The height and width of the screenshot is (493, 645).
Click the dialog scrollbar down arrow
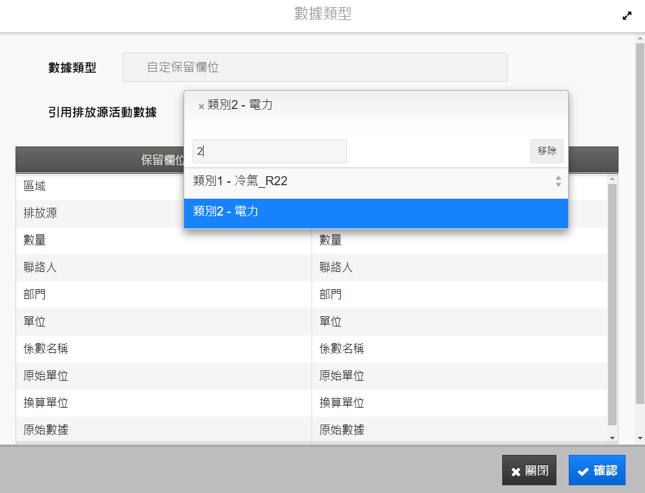(640, 438)
